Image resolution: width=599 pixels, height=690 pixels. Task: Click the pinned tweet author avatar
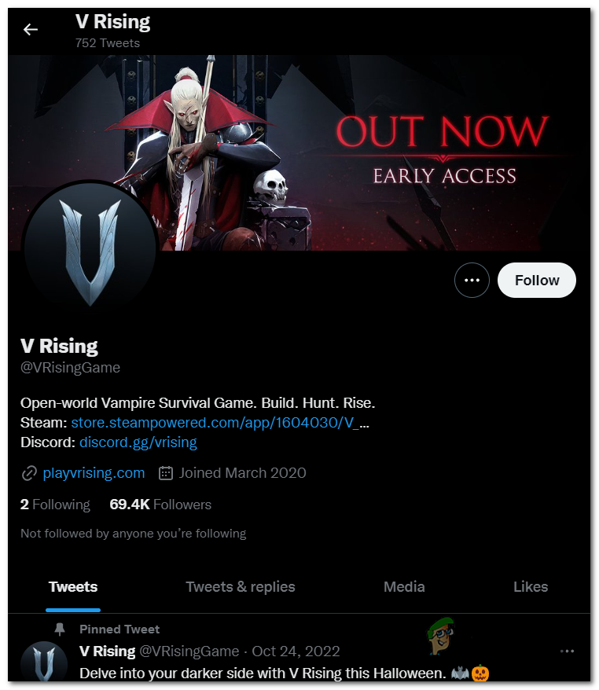click(44, 662)
